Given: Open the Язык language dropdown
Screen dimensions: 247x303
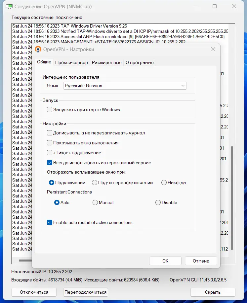Looking at the screenshot, I should (x=125, y=86).
